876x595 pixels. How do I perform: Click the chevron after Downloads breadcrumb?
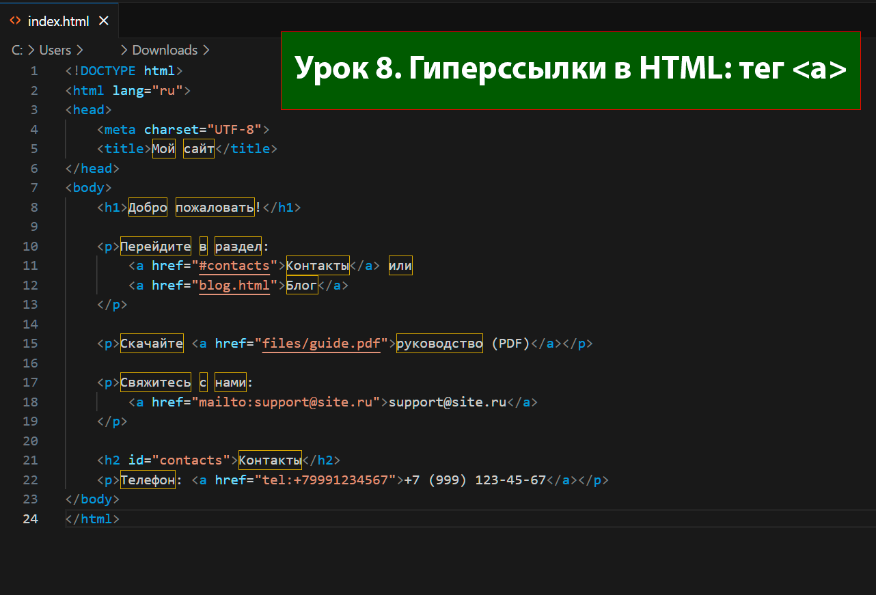click(206, 50)
